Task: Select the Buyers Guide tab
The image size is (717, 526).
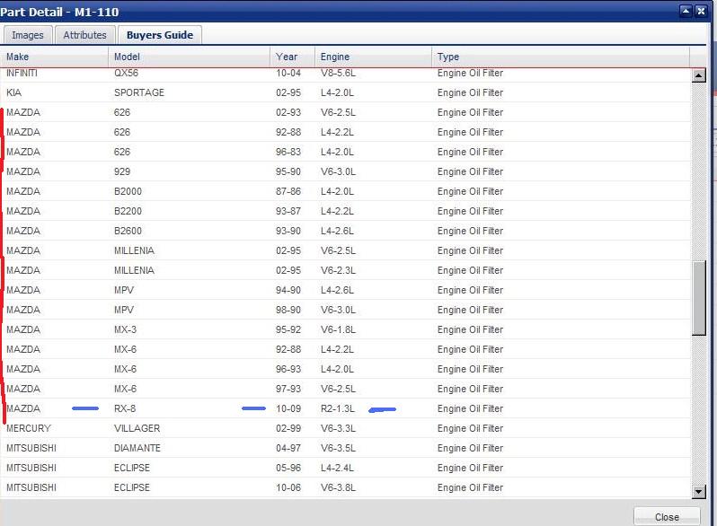Action: coord(160,35)
